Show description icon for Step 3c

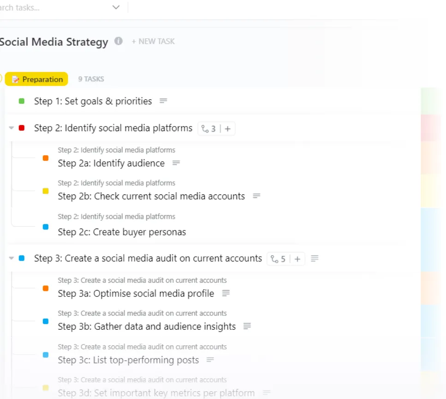coord(210,360)
